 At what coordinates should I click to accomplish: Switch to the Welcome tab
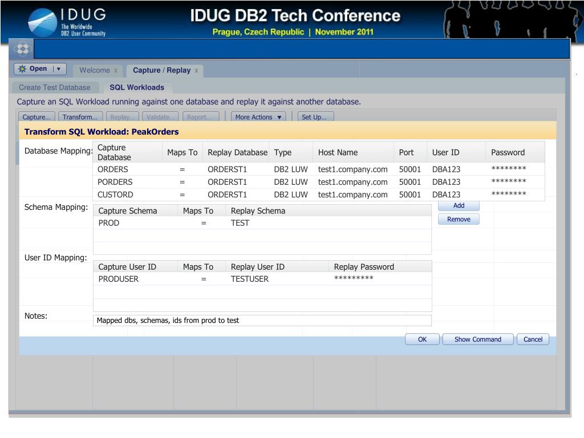tap(95, 70)
